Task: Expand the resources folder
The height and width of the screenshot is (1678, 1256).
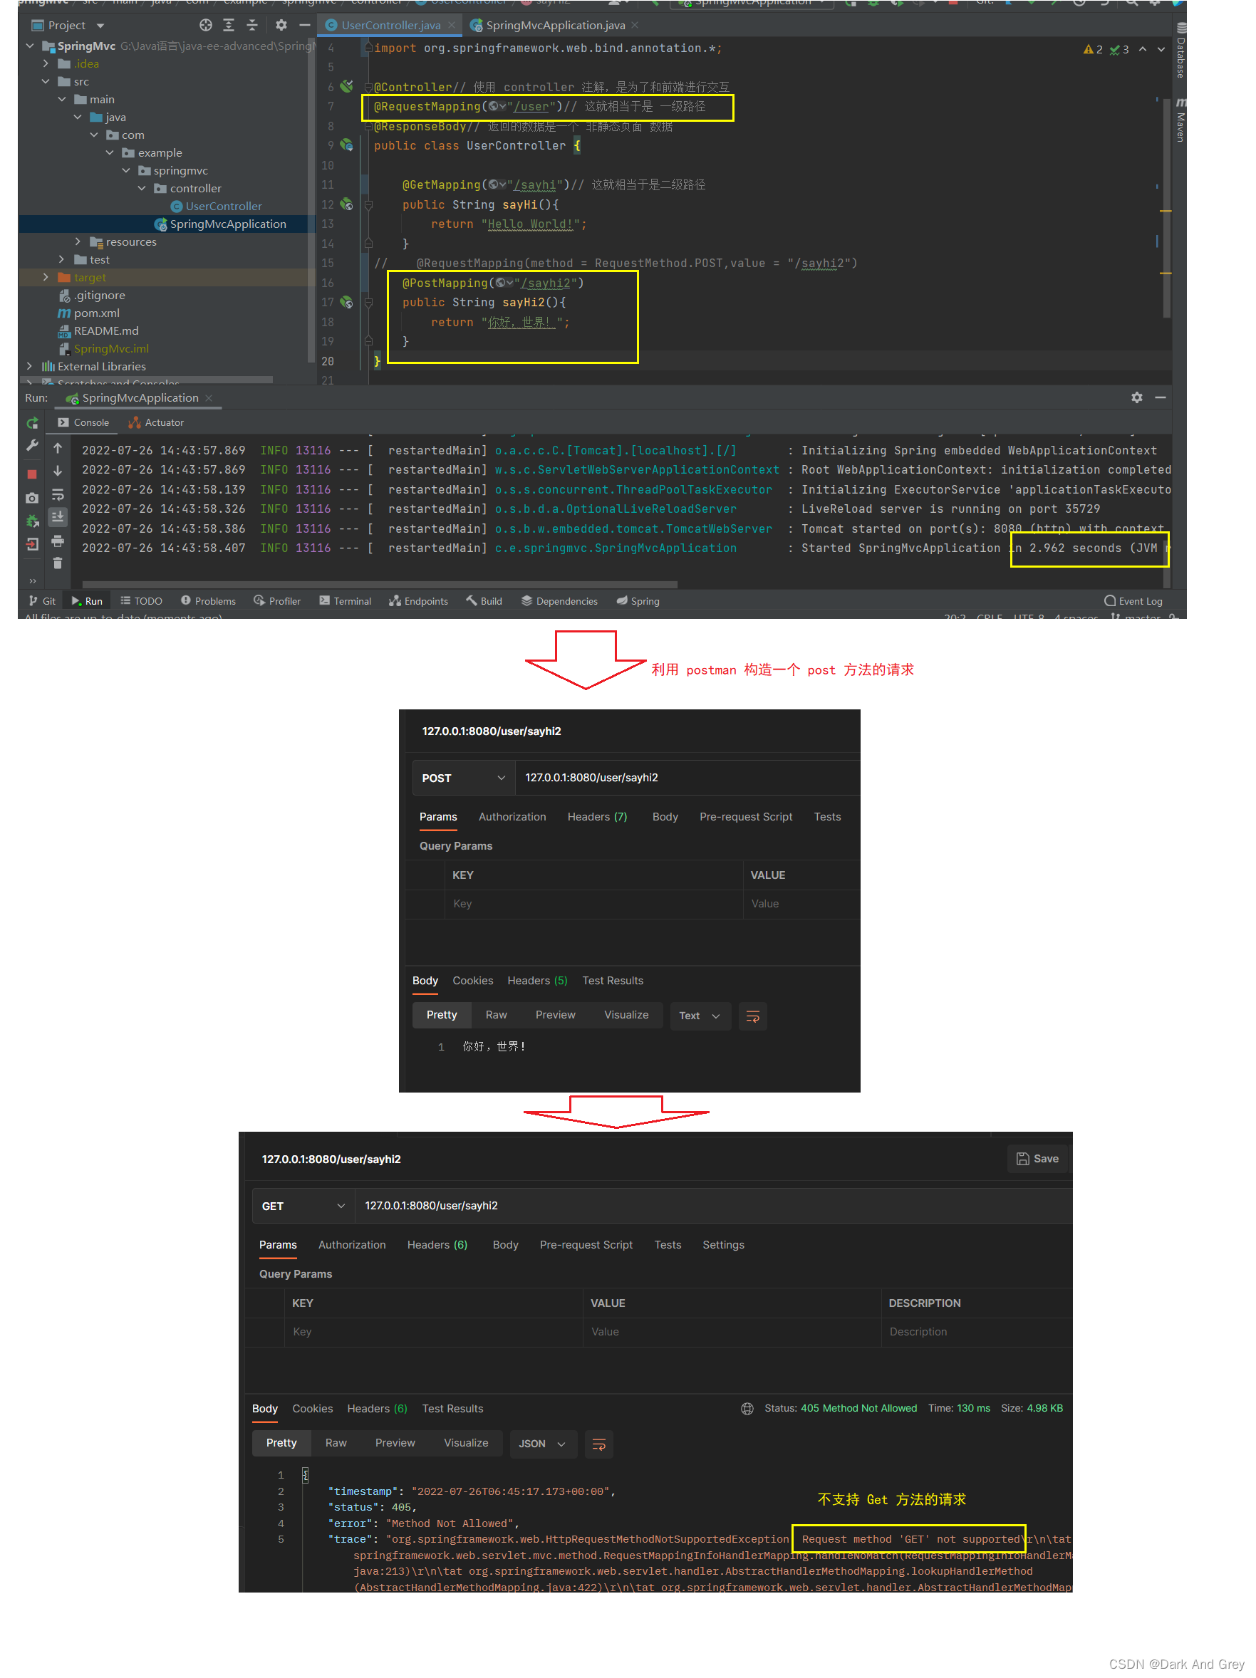Action: click(78, 241)
